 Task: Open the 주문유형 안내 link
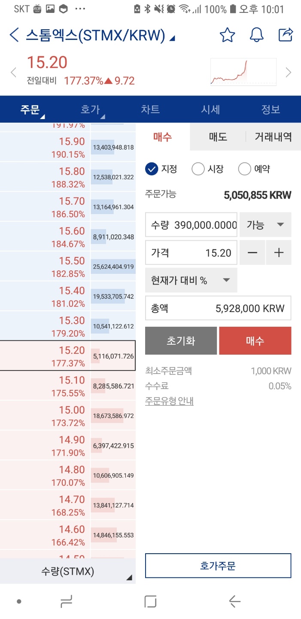click(x=169, y=401)
